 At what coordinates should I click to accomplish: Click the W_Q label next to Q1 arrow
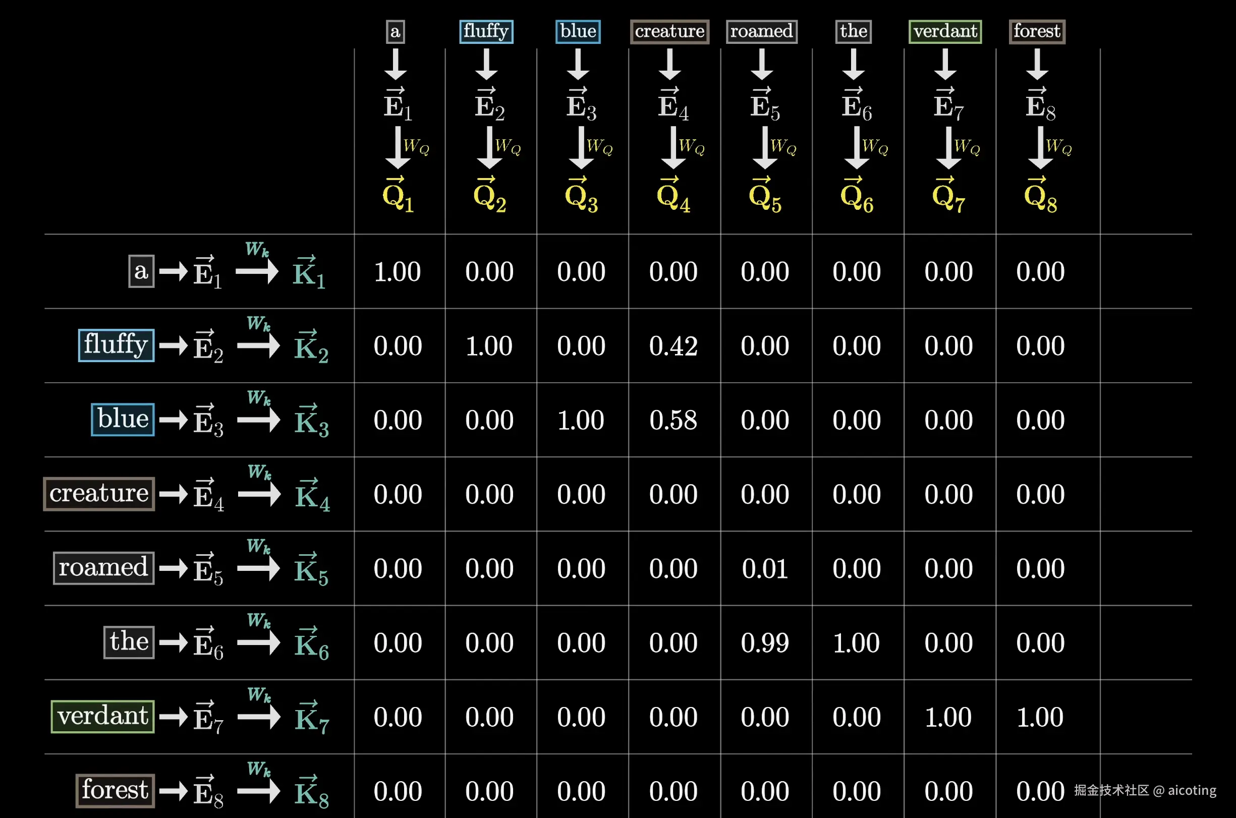point(416,146)
